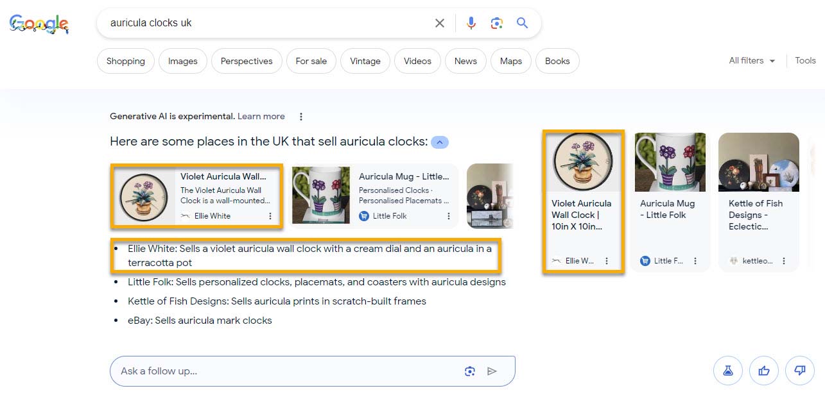Click Generative AI is experimental text

point(172,117)
